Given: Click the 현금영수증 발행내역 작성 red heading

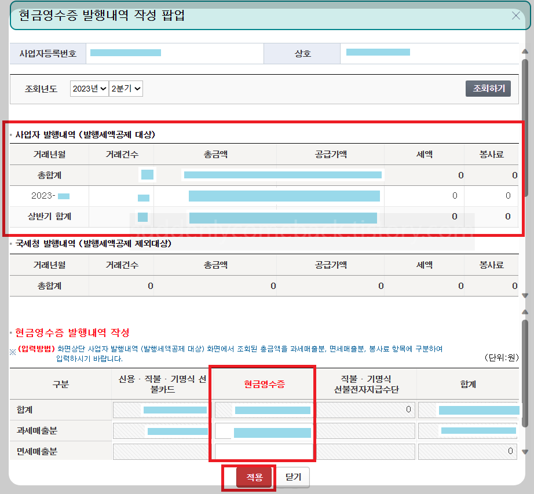Looking at the screenshot, I should tap(72, 332).
